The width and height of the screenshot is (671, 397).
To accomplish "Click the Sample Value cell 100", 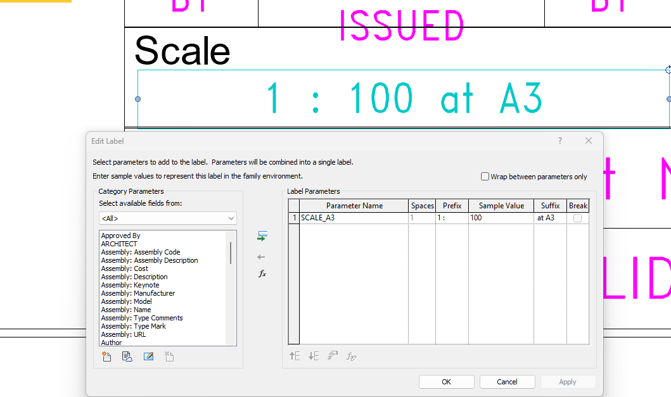I will 501,218.
